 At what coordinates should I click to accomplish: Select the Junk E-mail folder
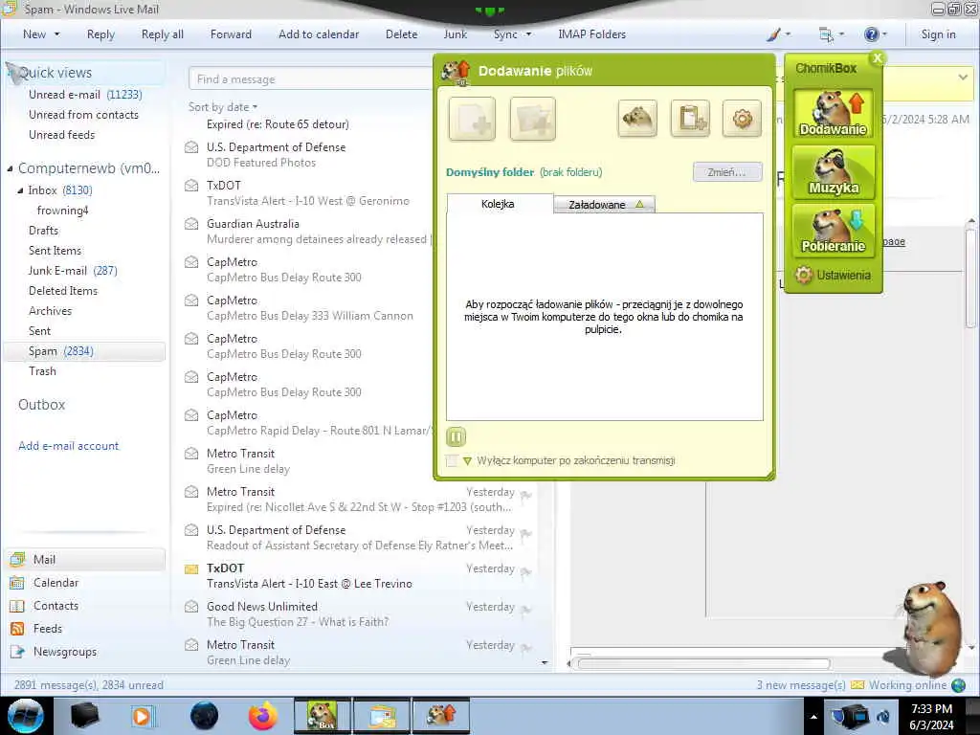click(x=73, y=271)
